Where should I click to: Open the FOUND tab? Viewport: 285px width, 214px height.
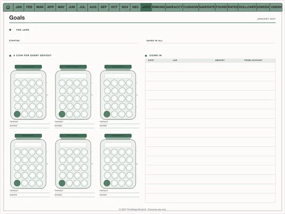click(x=221, y=7)
